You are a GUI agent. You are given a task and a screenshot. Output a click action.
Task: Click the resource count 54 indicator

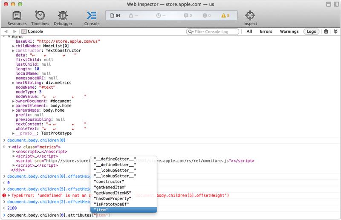click(x=115, y=15)
